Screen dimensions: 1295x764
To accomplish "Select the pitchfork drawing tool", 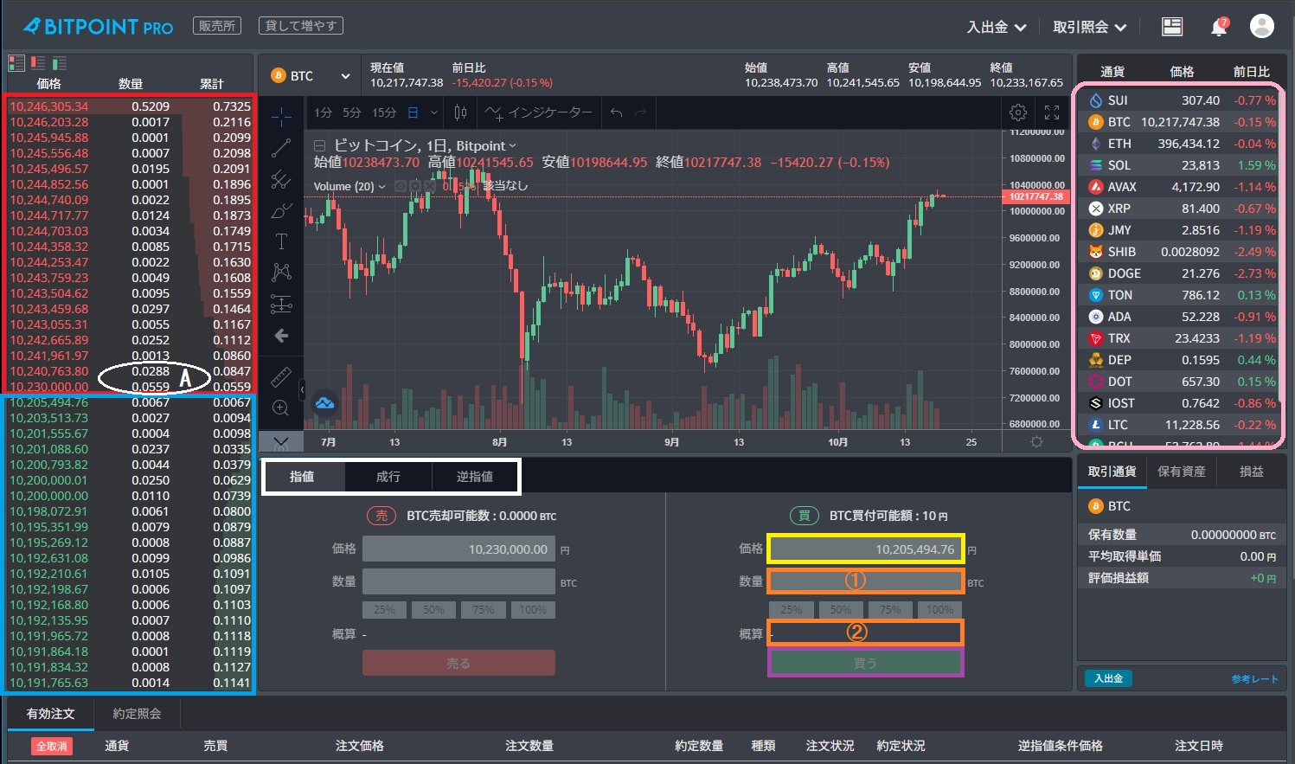I will coord(281,179).
